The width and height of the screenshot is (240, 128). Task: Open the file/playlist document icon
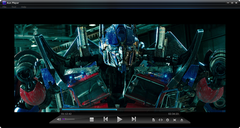click(x=154, y=120)
